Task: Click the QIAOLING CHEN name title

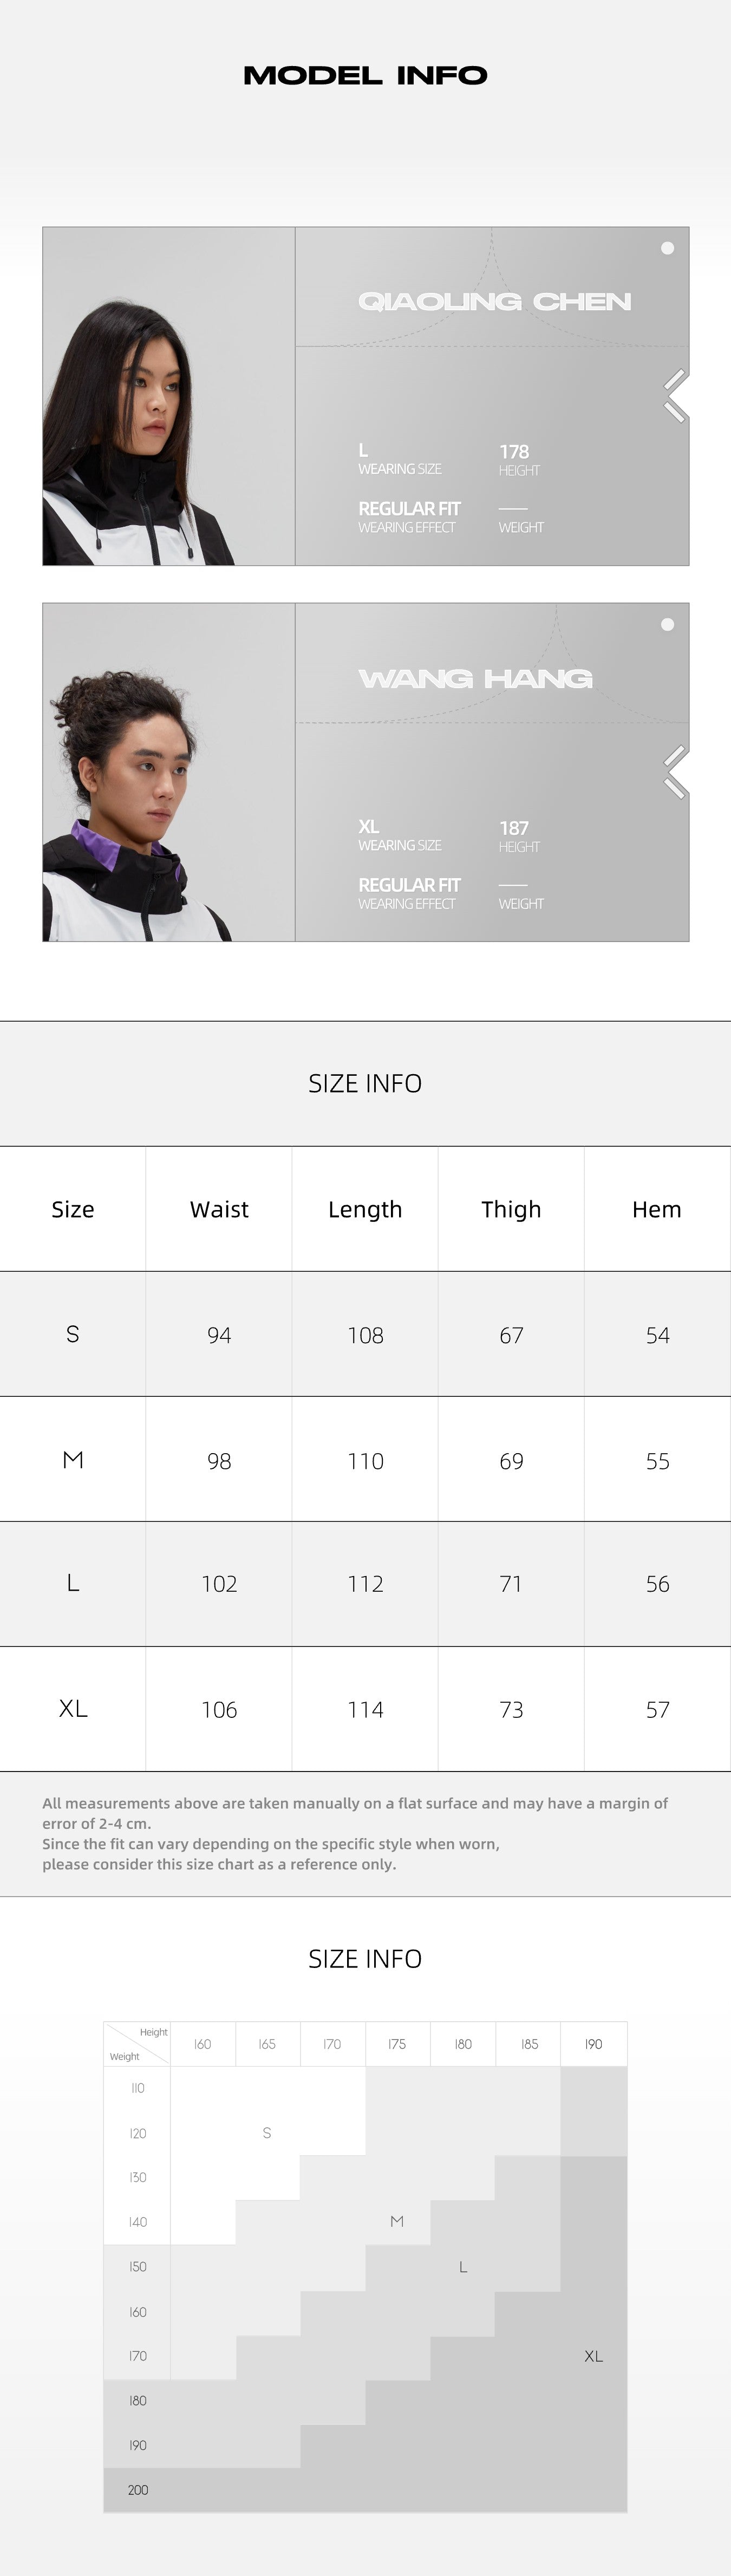Action: point(494,301)
